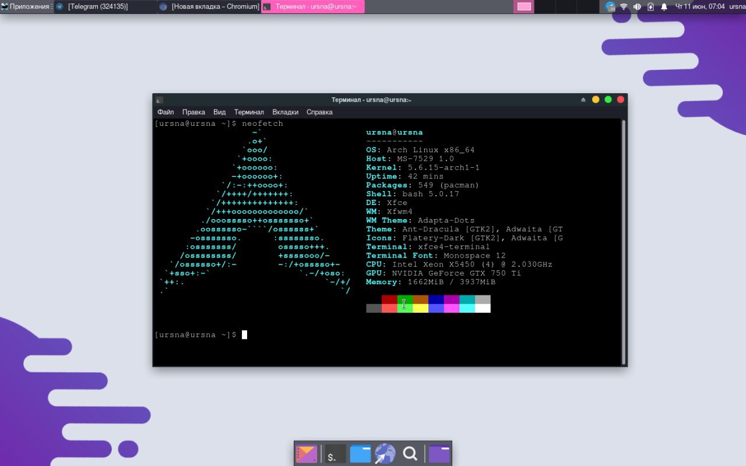746x466 pixels.
Task: Click the roll-up shade button in the terminal titlebar
Action: click(x=583, y=100)
